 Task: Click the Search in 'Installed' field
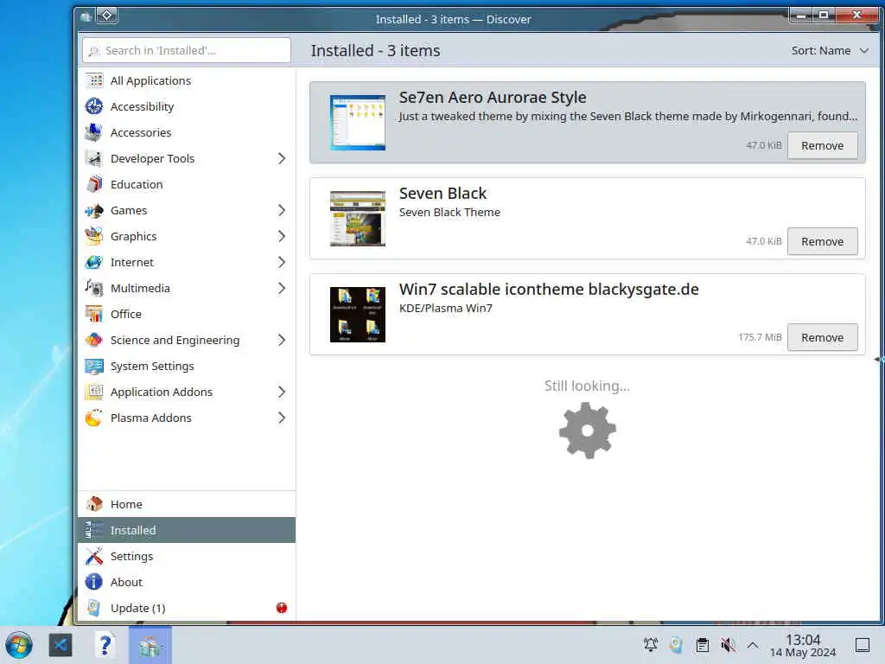pyautogui.click(x=187, y=51)
